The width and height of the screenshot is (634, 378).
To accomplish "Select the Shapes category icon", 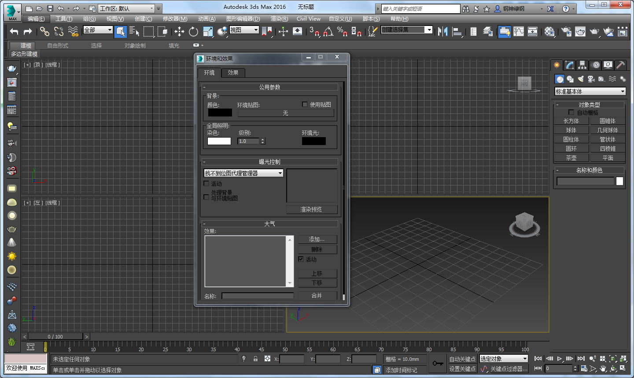I will pos(570,79).
